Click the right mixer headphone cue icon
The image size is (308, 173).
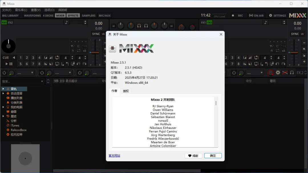tap(146, 26)
